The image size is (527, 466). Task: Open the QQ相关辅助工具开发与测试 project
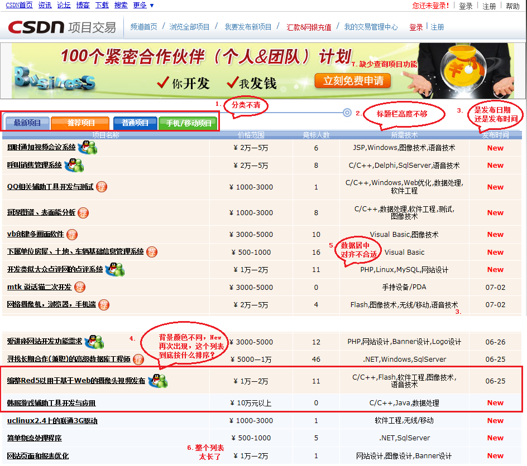click(50, 187)
